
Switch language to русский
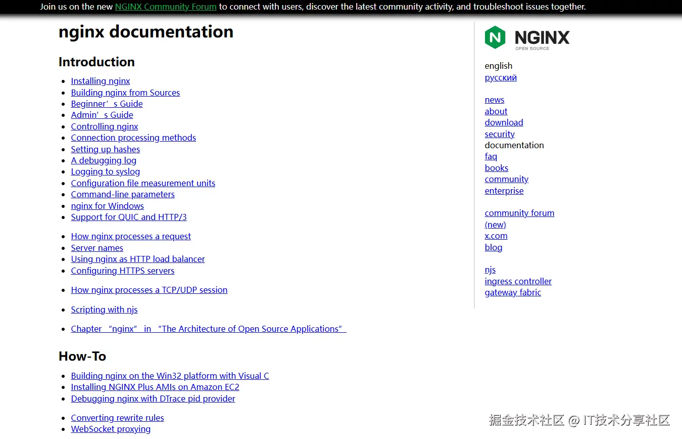coord(501,77)
